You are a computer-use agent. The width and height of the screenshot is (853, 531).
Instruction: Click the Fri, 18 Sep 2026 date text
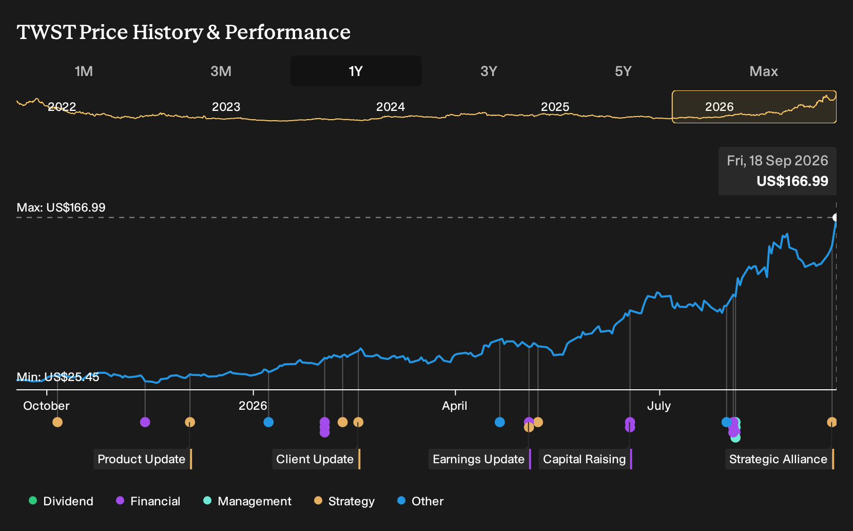pos(778,161)
